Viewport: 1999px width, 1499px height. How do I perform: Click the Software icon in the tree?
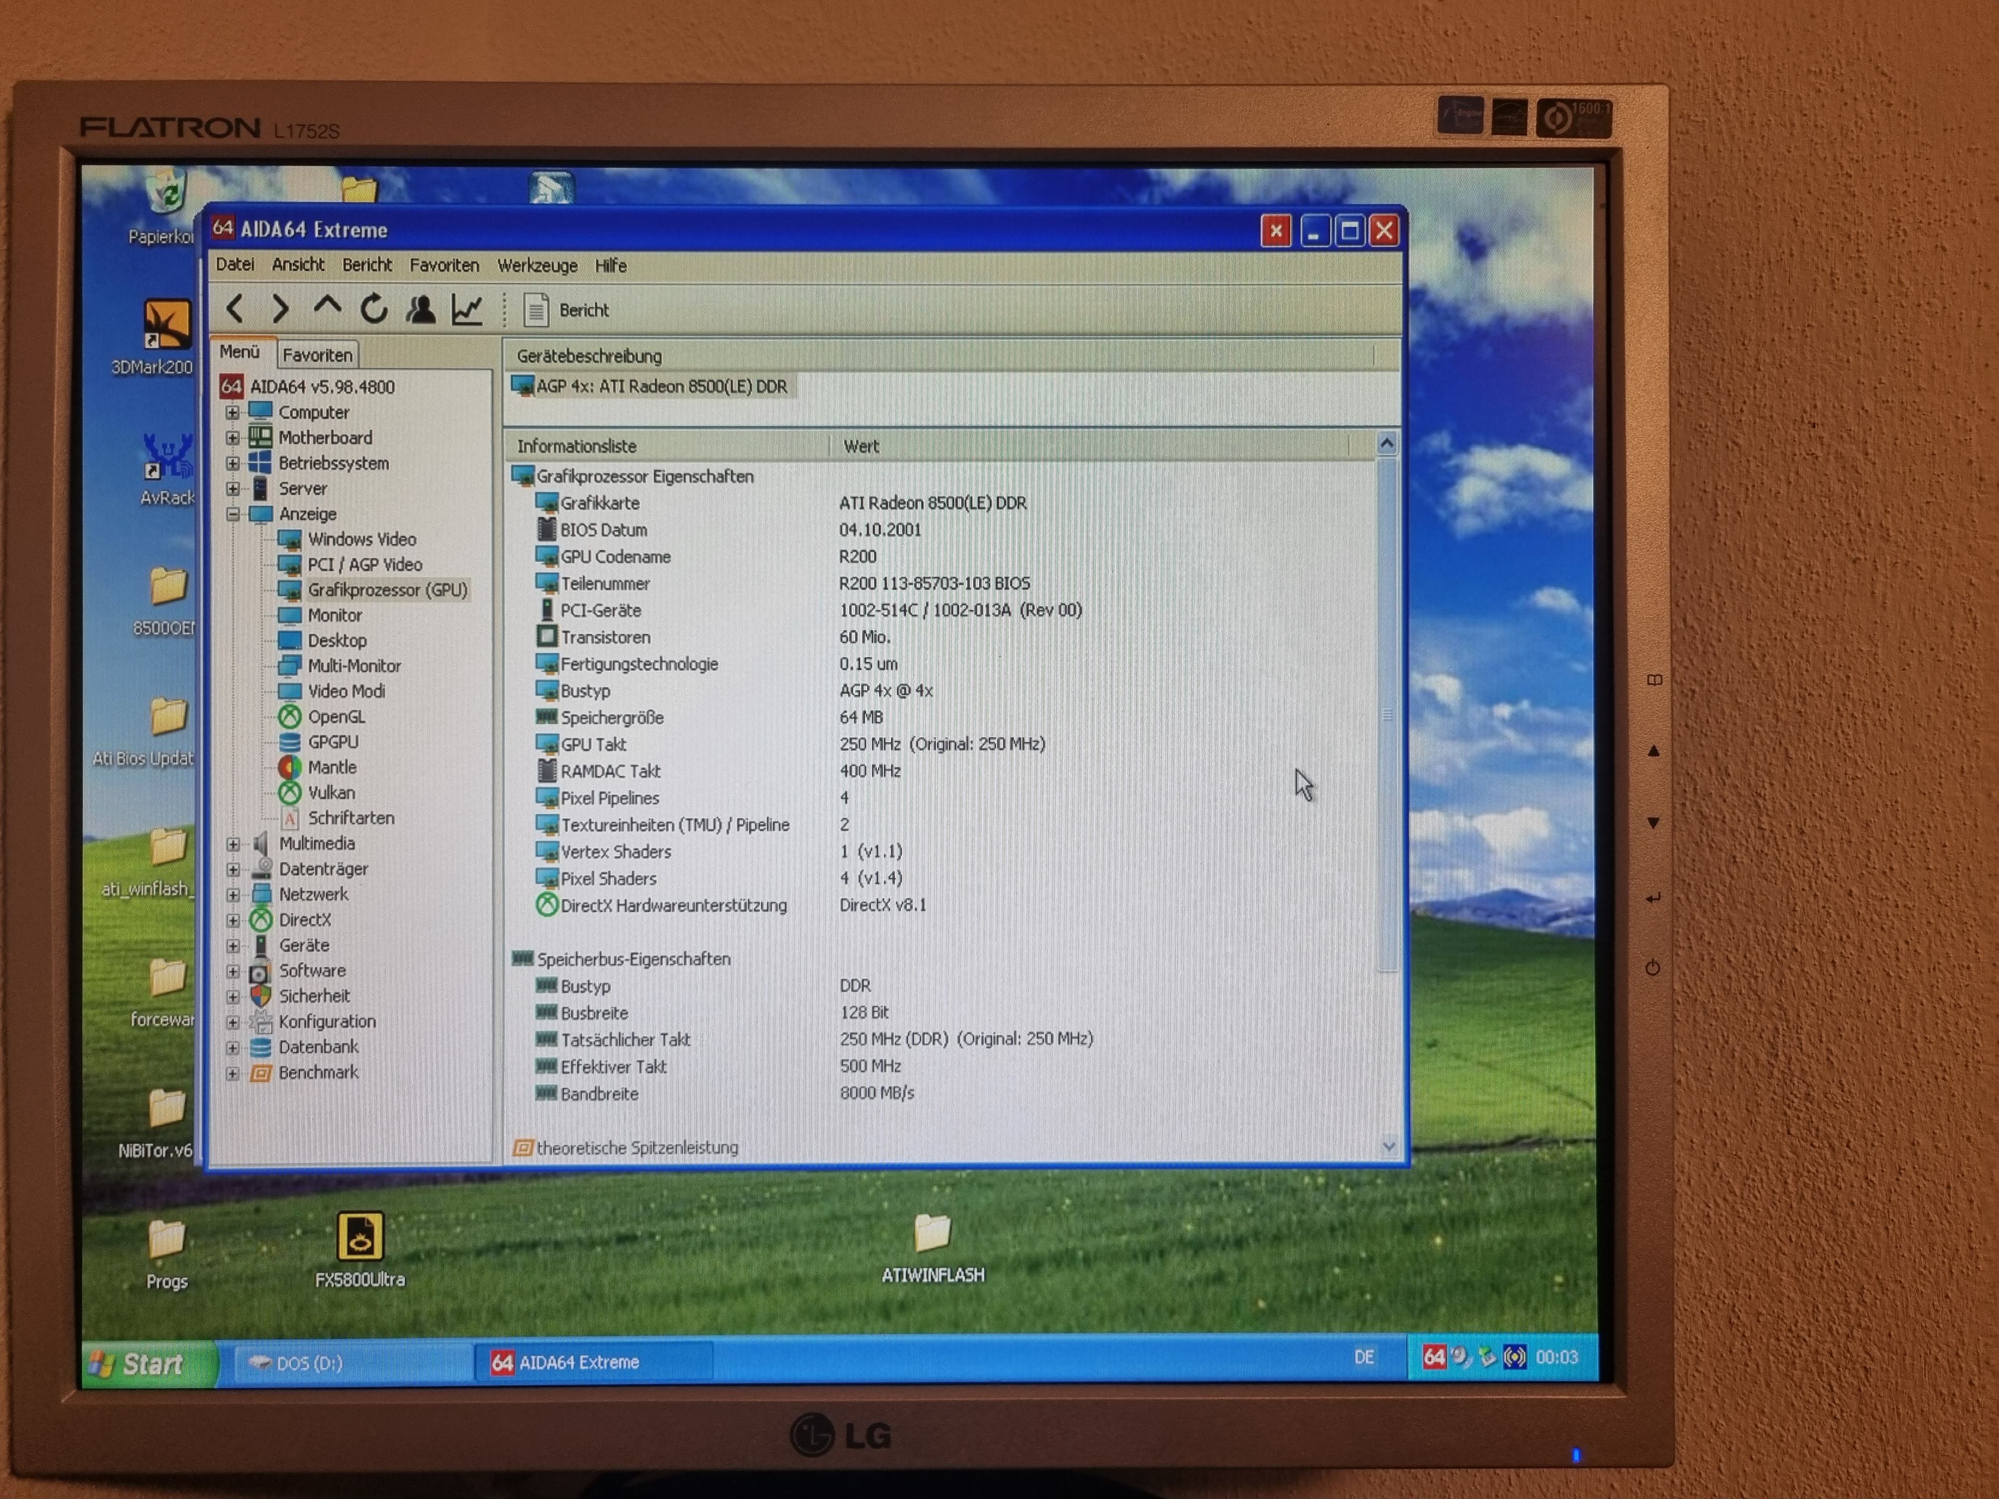pyautogui.click(x=259, y=971)
